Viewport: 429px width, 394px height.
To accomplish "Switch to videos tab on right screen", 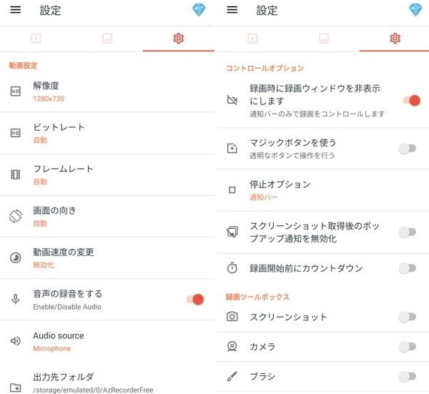I will tap(252, 39).
